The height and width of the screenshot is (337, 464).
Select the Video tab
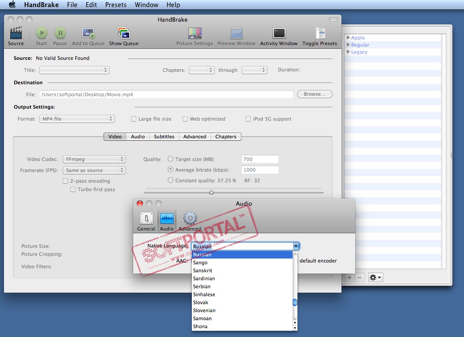(x=115, y=137)
